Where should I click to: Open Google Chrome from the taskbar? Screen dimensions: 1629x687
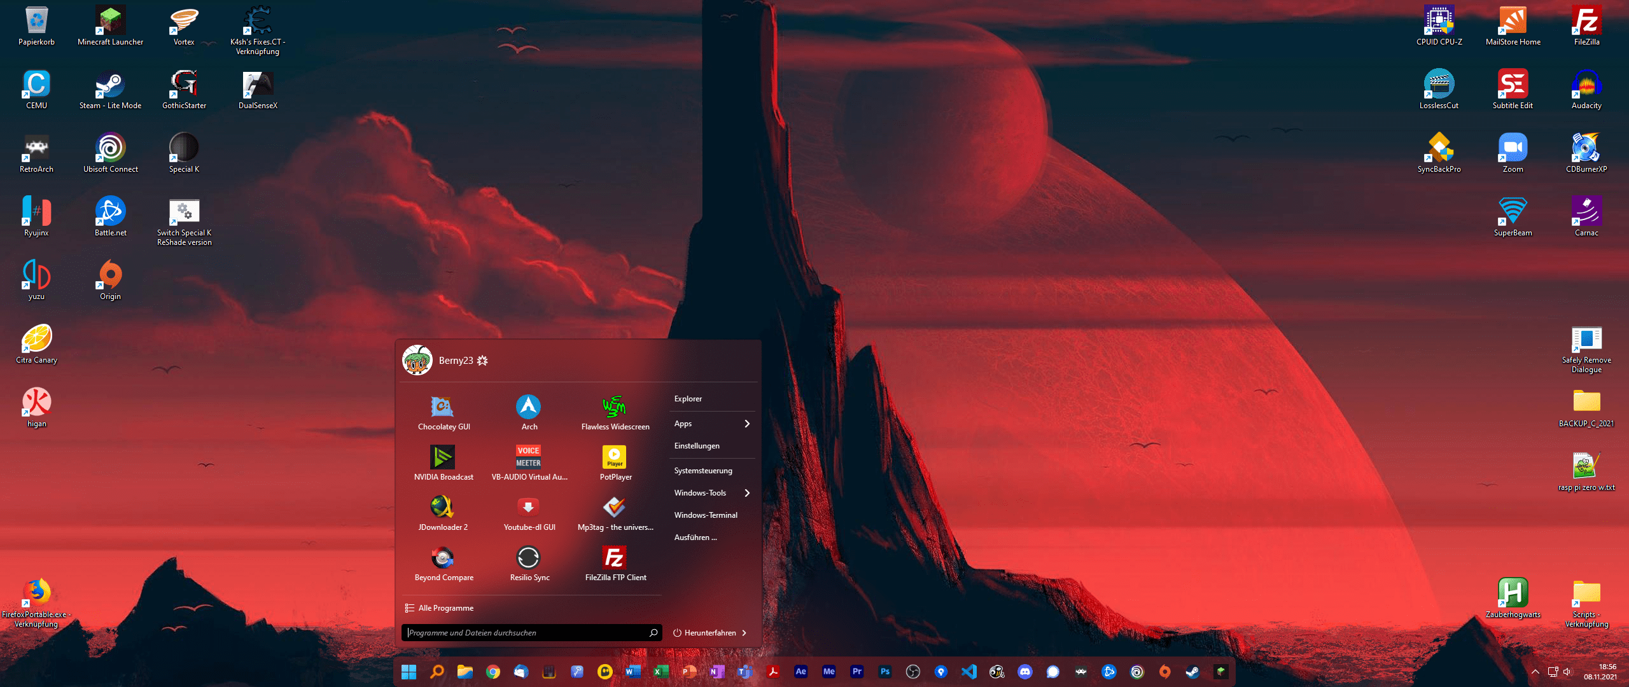coord(493,672)
